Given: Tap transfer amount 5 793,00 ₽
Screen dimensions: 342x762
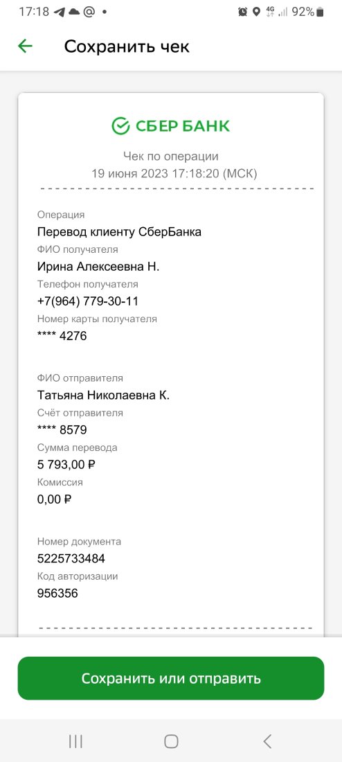Looking at the screenshot, I should tap(66, 465).
